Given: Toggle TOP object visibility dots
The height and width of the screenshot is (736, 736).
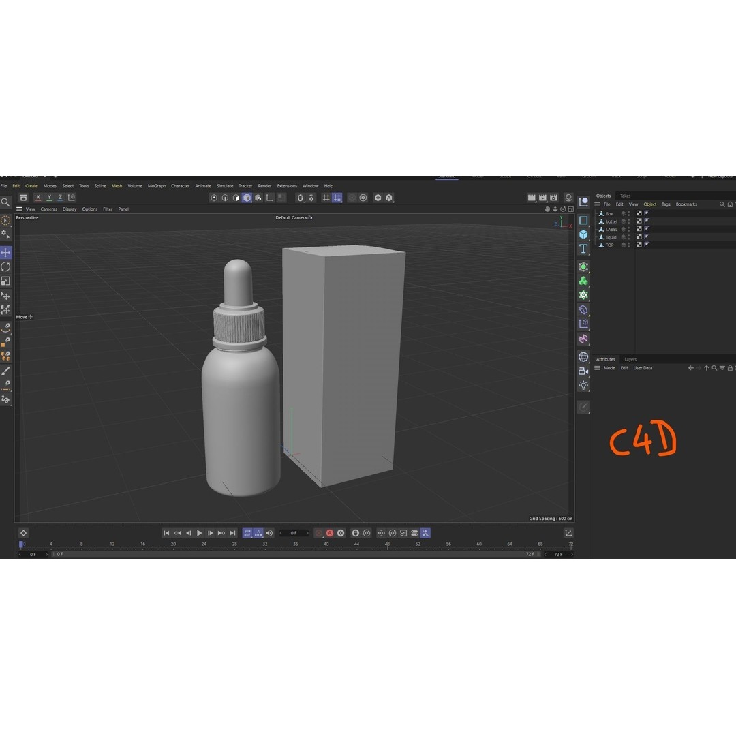Looking at the screenshot, I should pos(628,245).
